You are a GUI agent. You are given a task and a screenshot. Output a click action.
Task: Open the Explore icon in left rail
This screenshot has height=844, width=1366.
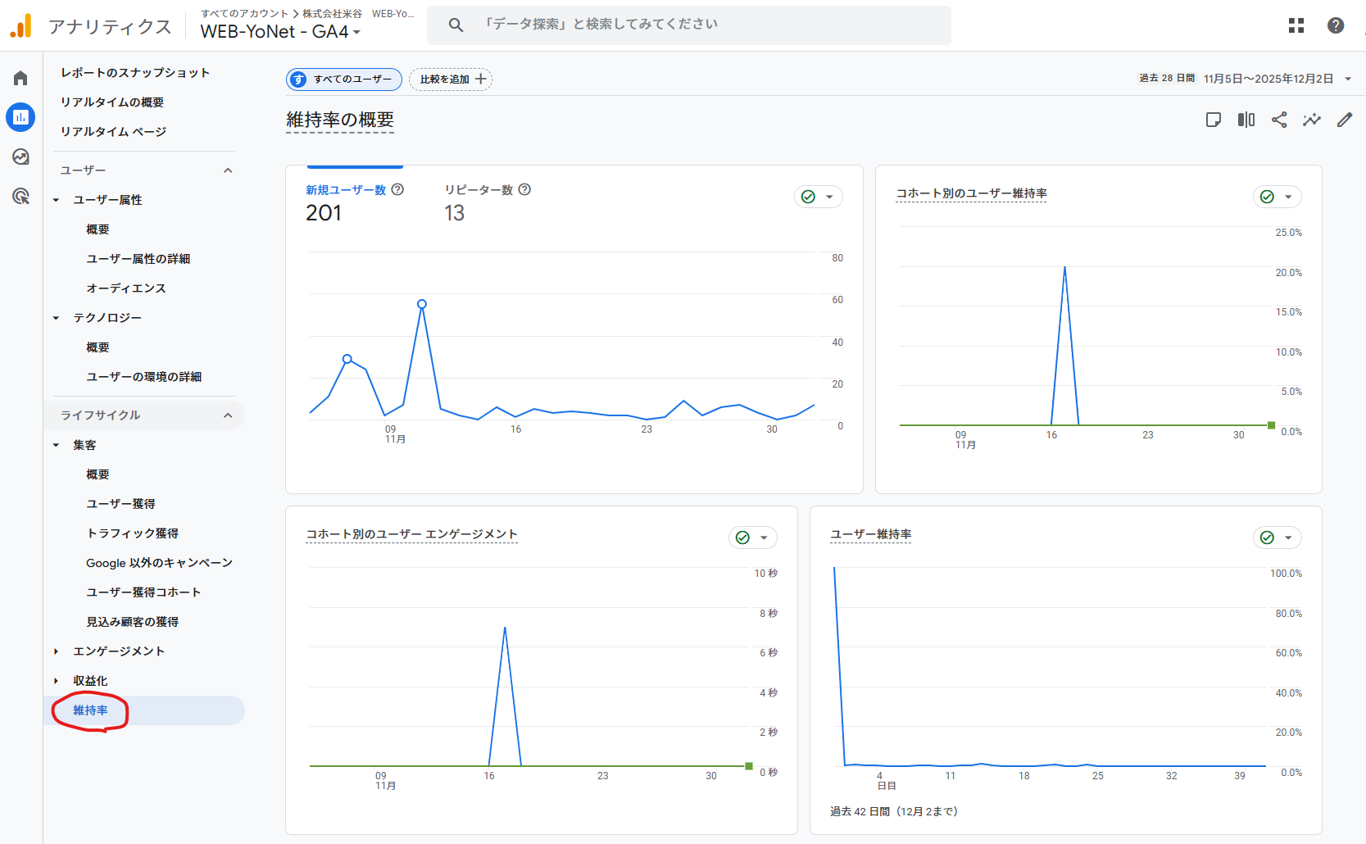tap(20, 157)
